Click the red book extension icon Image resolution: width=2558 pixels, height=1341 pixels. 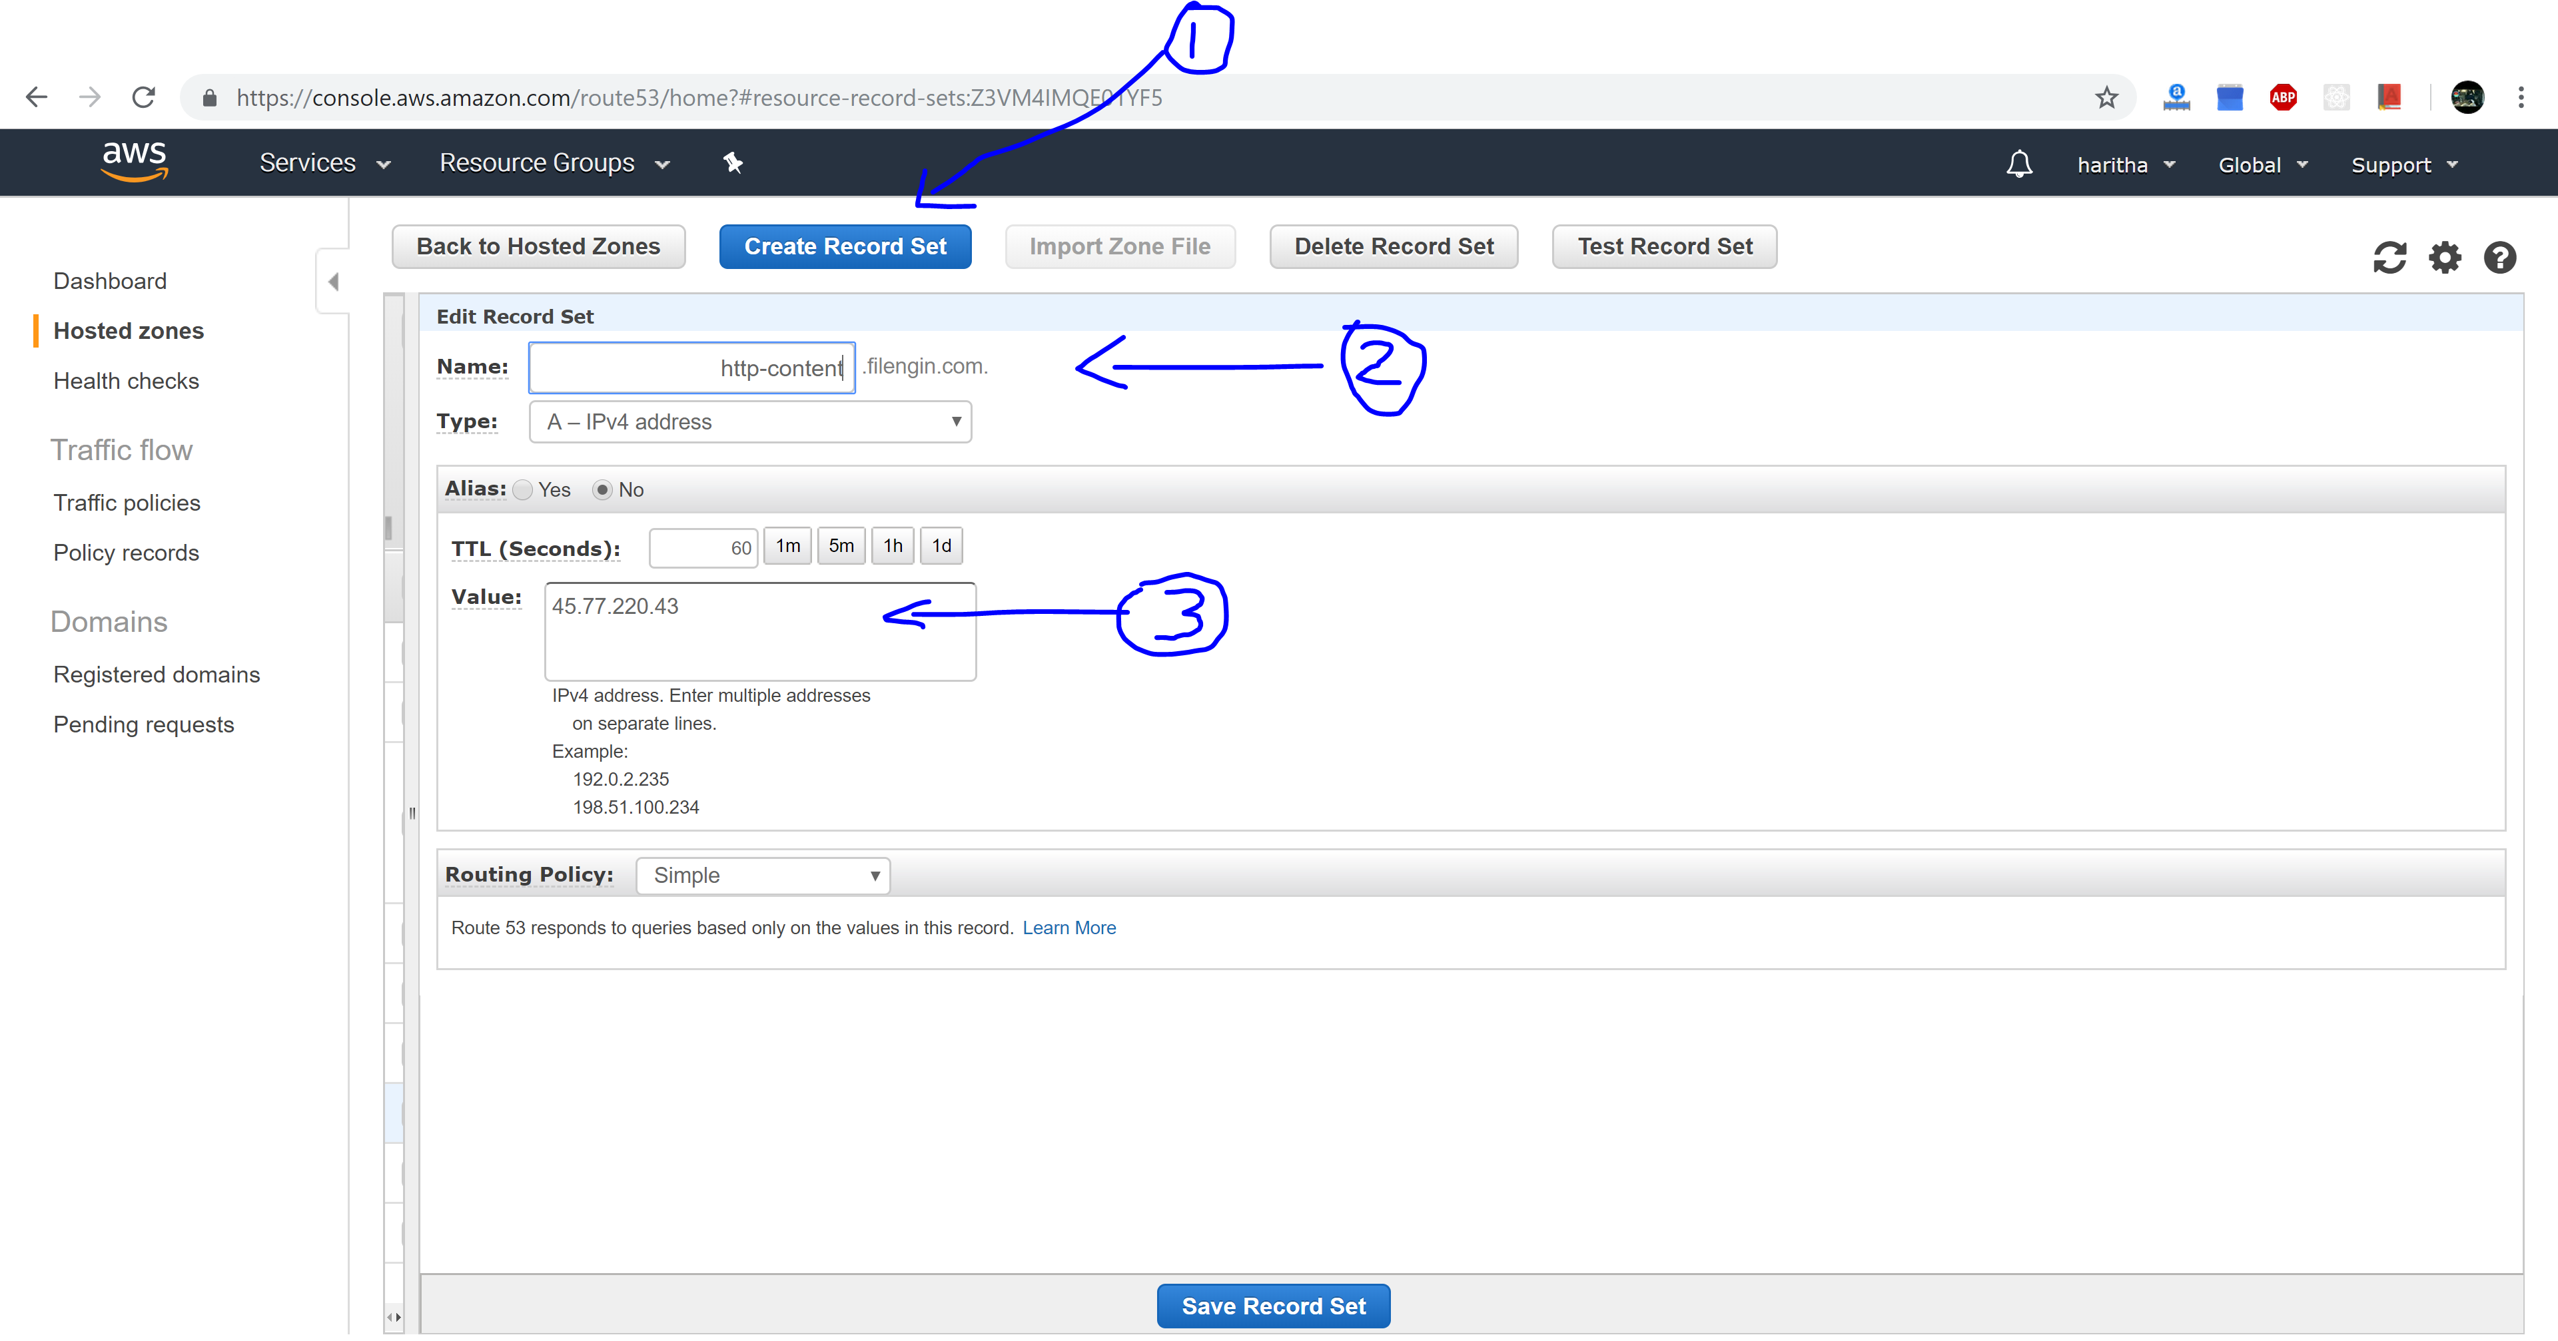click(2389, 97)
